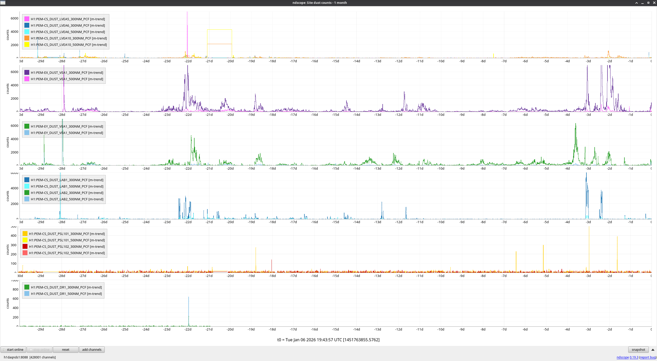Click the EY_DUST_VEA1_300NM green legend swatch
This screenshot has width=657, height=361.
[x=27, y=126]
